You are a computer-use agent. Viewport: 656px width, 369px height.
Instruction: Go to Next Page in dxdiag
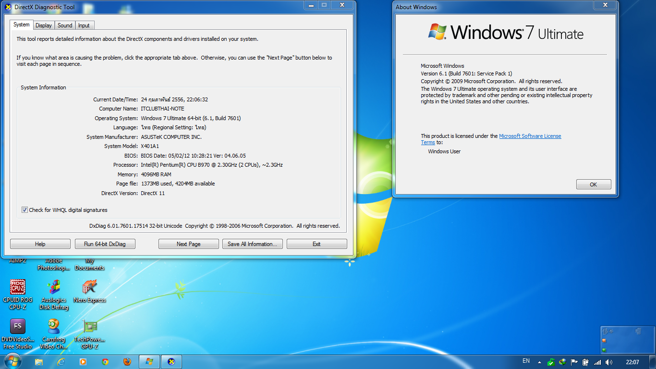click(189, 244)
